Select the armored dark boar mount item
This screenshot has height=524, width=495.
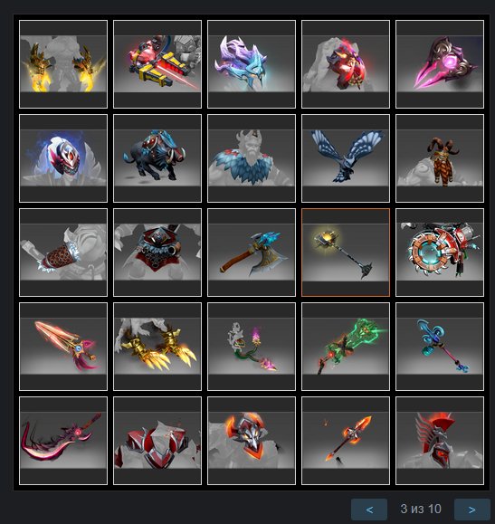157,158
